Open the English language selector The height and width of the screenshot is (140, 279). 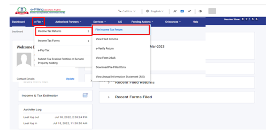(155, 11)
